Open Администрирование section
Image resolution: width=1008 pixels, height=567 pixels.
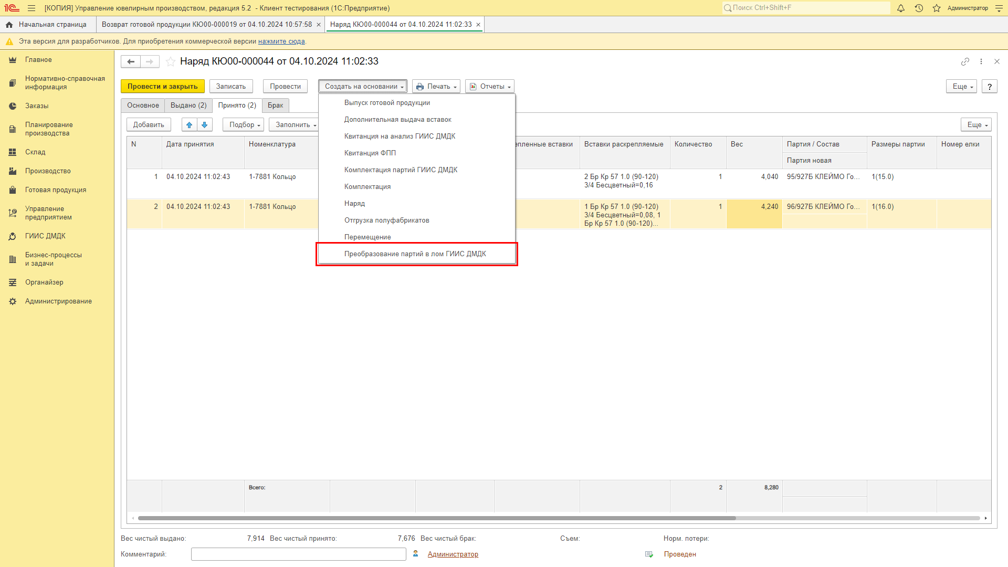(x=57, y=301)
